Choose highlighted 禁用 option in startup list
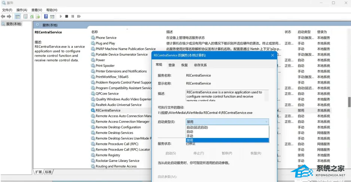The height and width of the screenshot is (182, 351). (x=227, y=140)
